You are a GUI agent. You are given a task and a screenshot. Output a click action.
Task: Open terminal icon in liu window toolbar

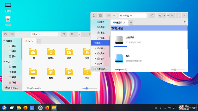pos(12,34)
